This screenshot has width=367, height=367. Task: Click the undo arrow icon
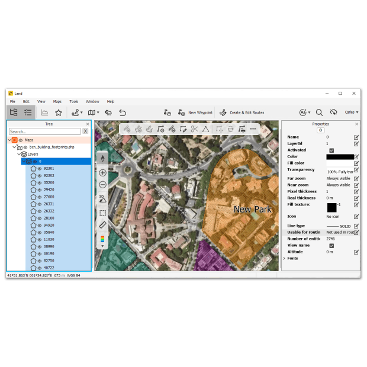(123, 113)
